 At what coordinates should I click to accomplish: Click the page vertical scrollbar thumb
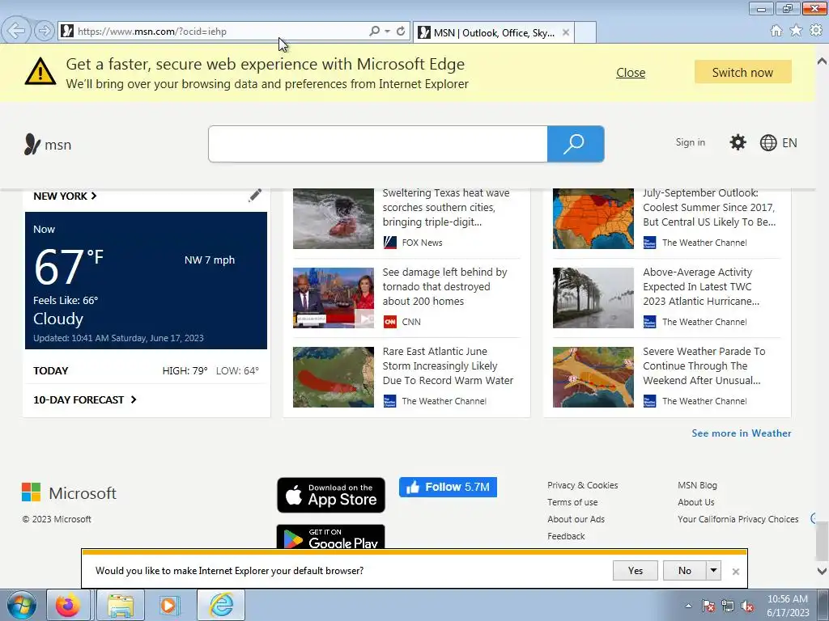[x=822, y=541]
